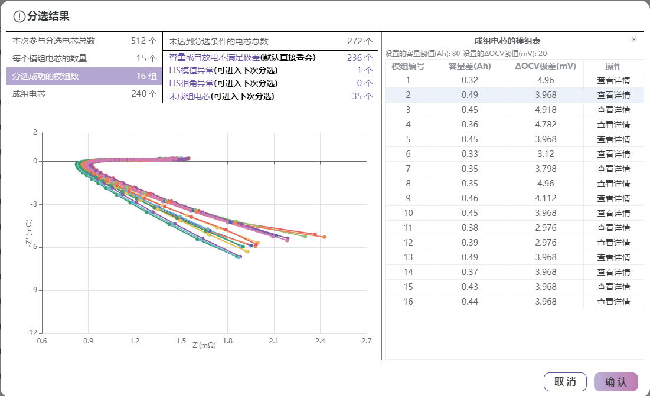Viewport: 650px width, 396px height.
Task: Close the module table panel
Action: coord(634,40)
